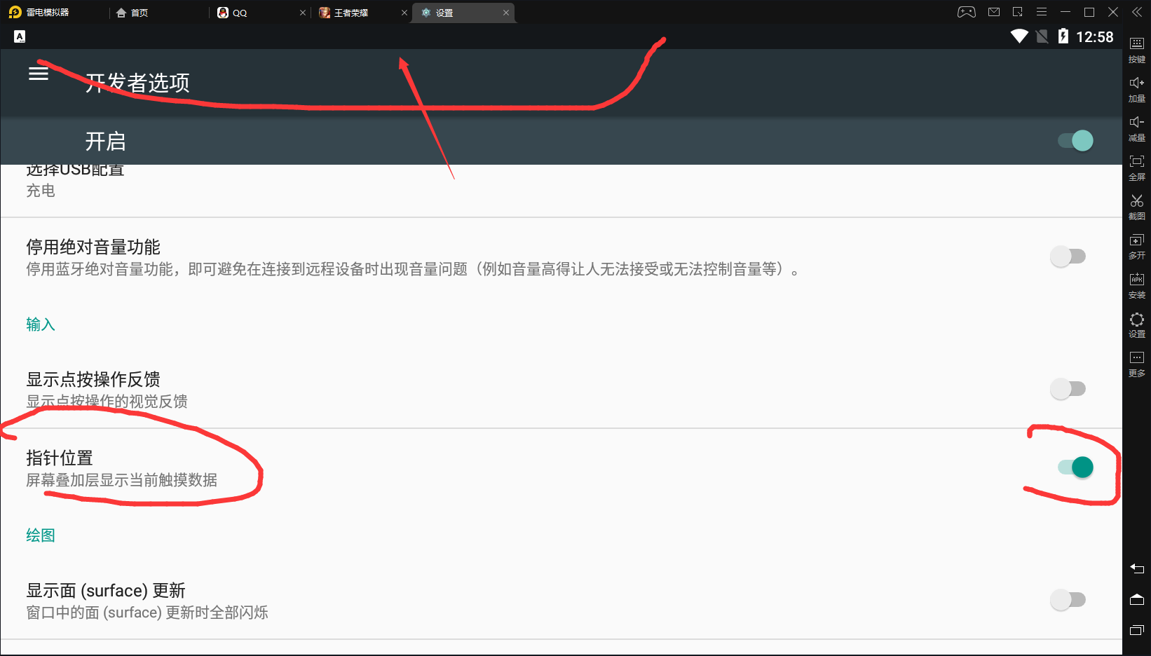The width and height of the screenshot is (1151, 656).
Task: Turn on 显示点按操作反馈 switch
Action: (1068, 388)
